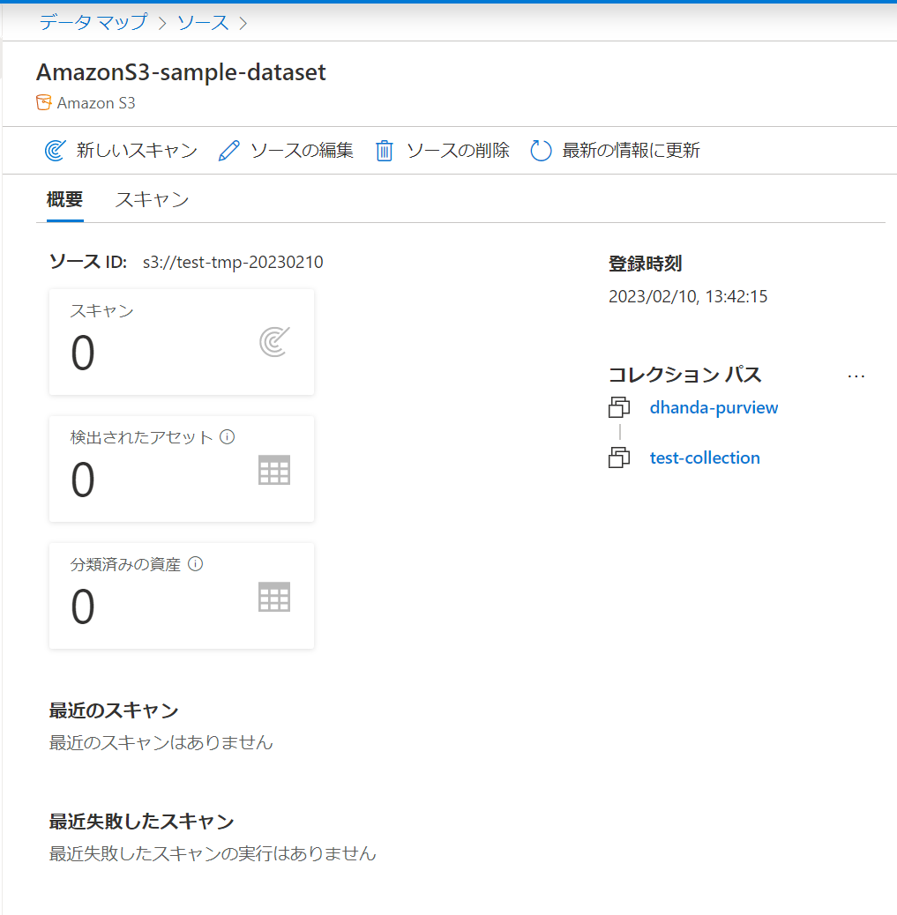
Task: Click the スキャン count 0 value
Action: pos(82,353)
